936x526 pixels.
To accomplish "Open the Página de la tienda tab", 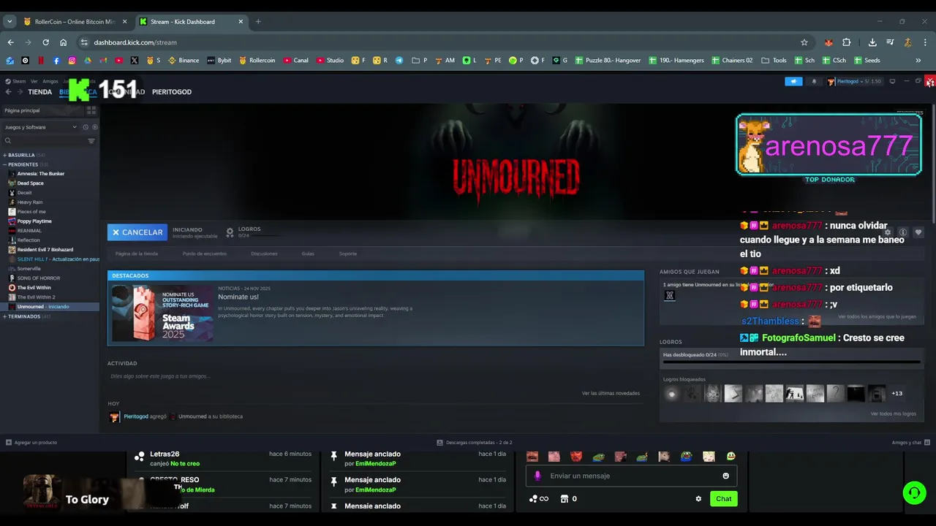I will click(x=137, y=254).
